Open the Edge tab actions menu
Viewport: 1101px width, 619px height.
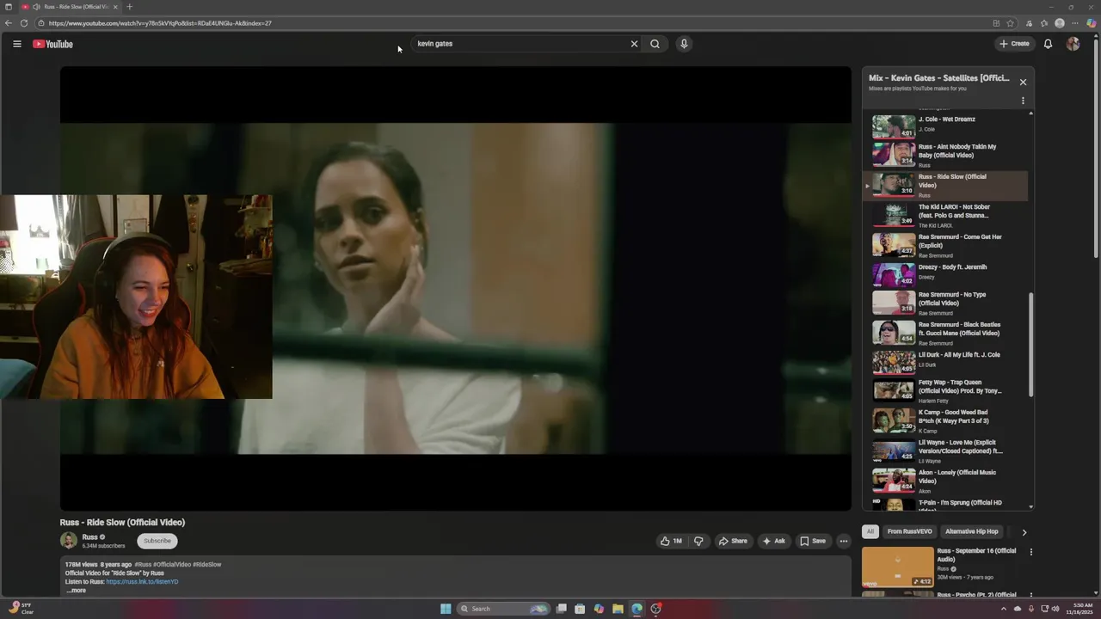pyautogui.click(x=9, y=7)
